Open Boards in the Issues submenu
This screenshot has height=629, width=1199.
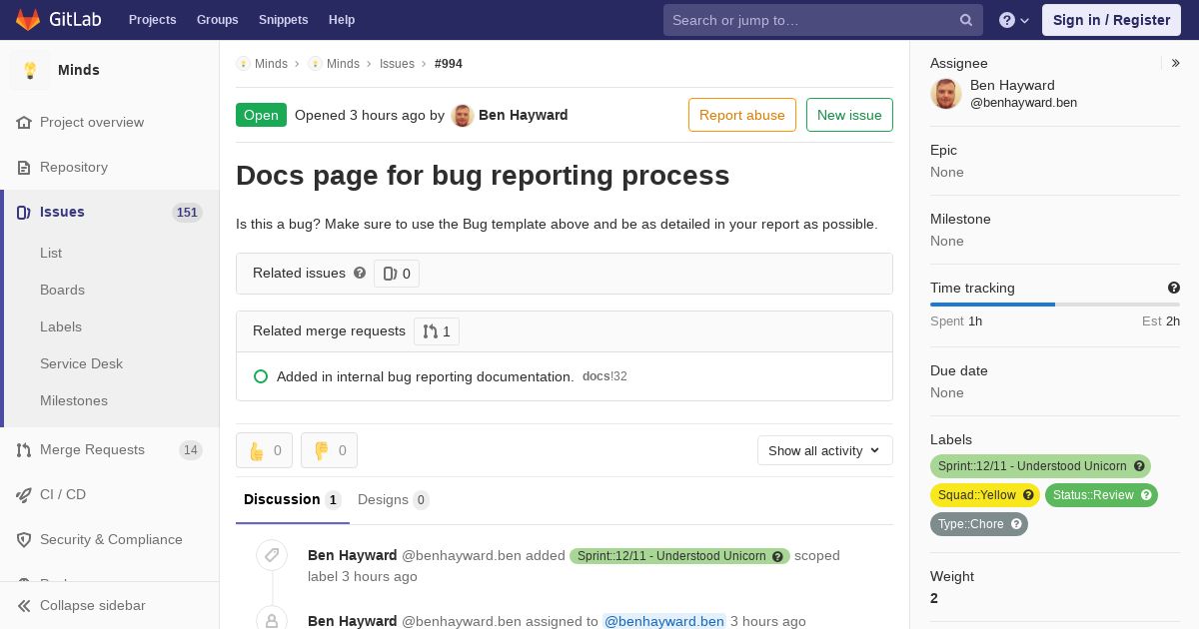click(x=62, y=291)
